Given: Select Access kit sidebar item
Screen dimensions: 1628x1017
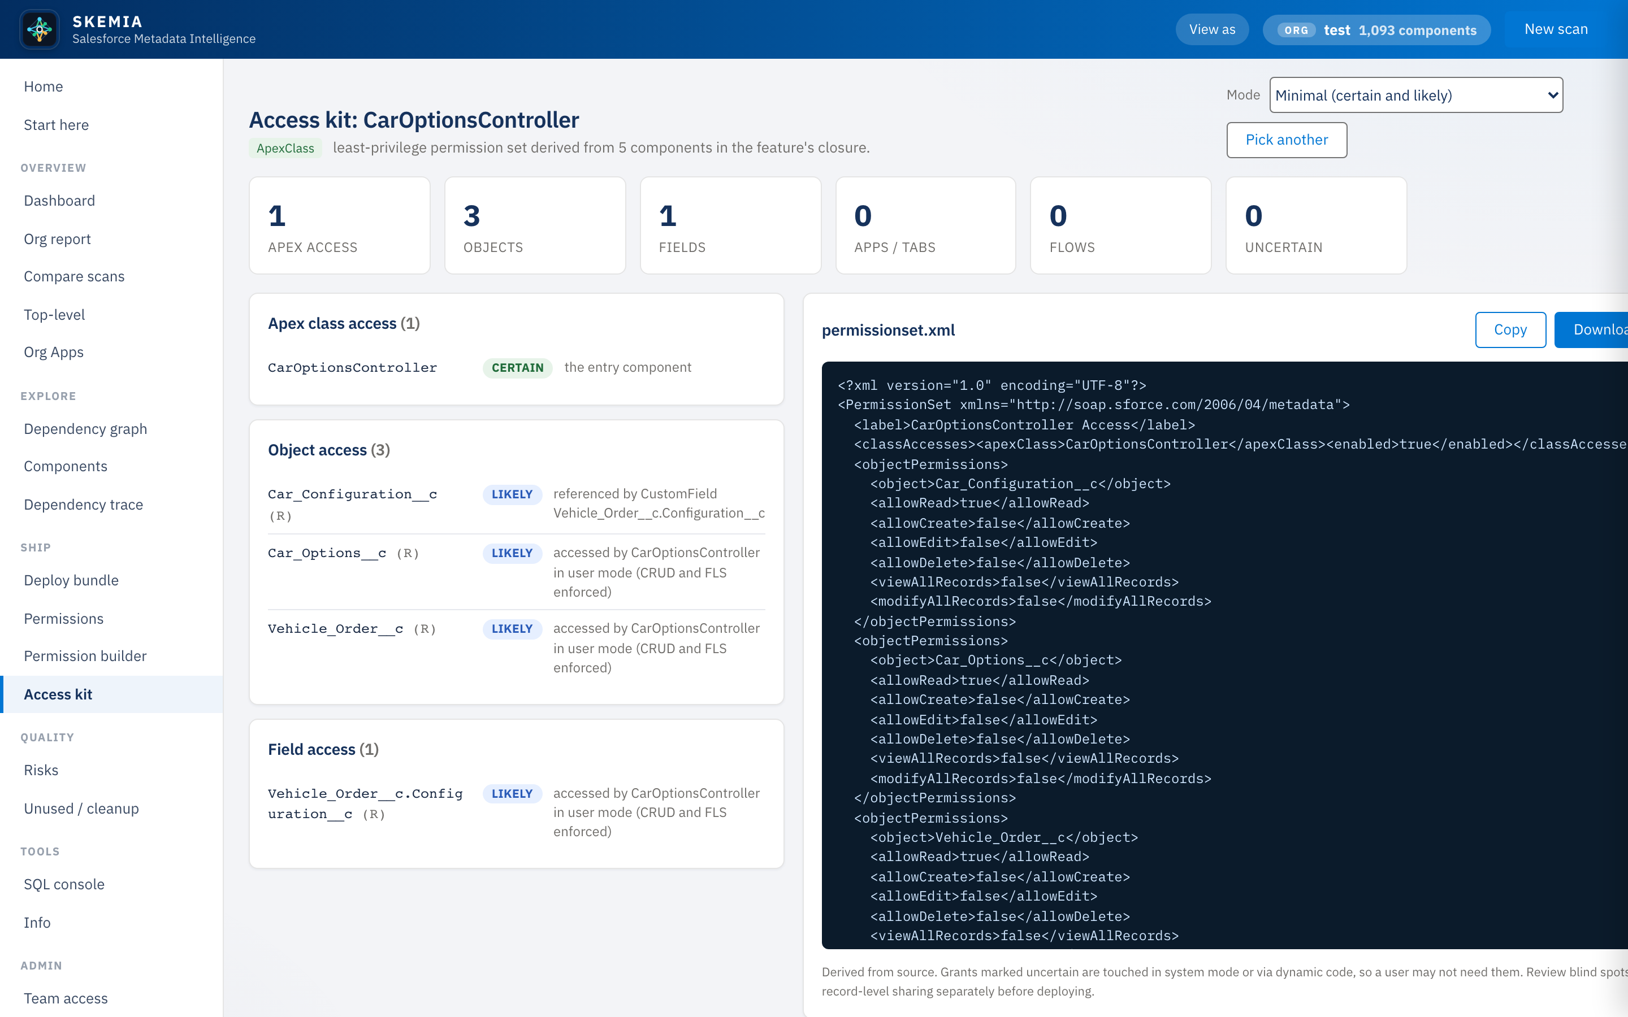Looking at the screenshot, I should click(112, 694).
